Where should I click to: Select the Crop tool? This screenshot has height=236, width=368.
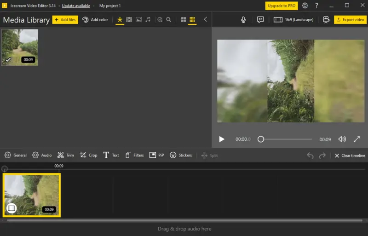coord(88,155)
